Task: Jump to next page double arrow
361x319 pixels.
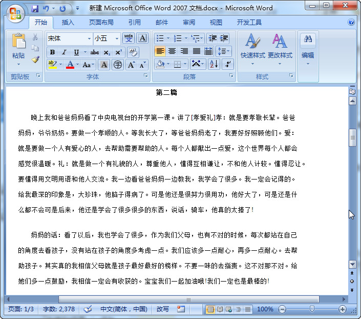Action: [352, 290]
